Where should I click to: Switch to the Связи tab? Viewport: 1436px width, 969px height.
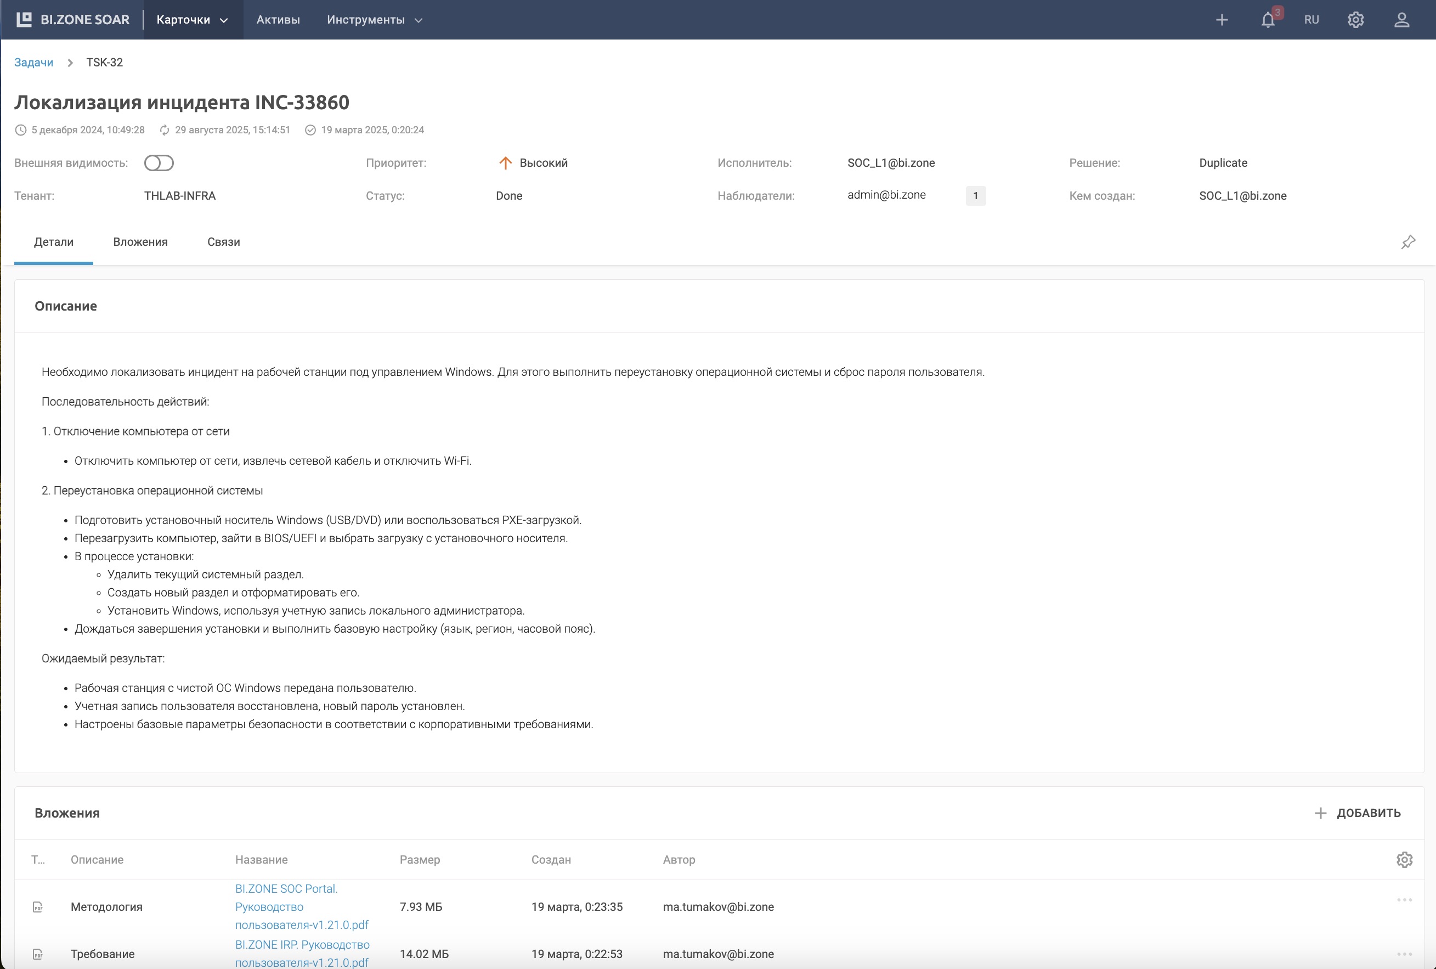224,243
